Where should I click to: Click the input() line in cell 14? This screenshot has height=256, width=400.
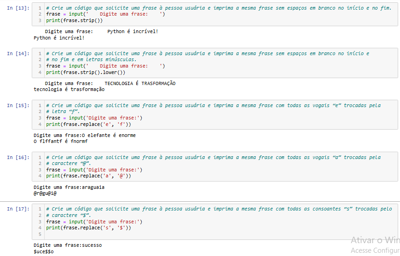pos(105,66)
